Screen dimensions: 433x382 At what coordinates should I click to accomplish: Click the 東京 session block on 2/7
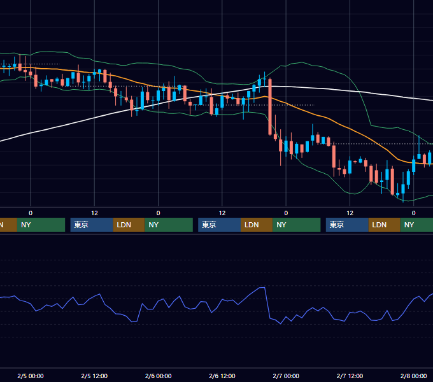coord(347,225)
